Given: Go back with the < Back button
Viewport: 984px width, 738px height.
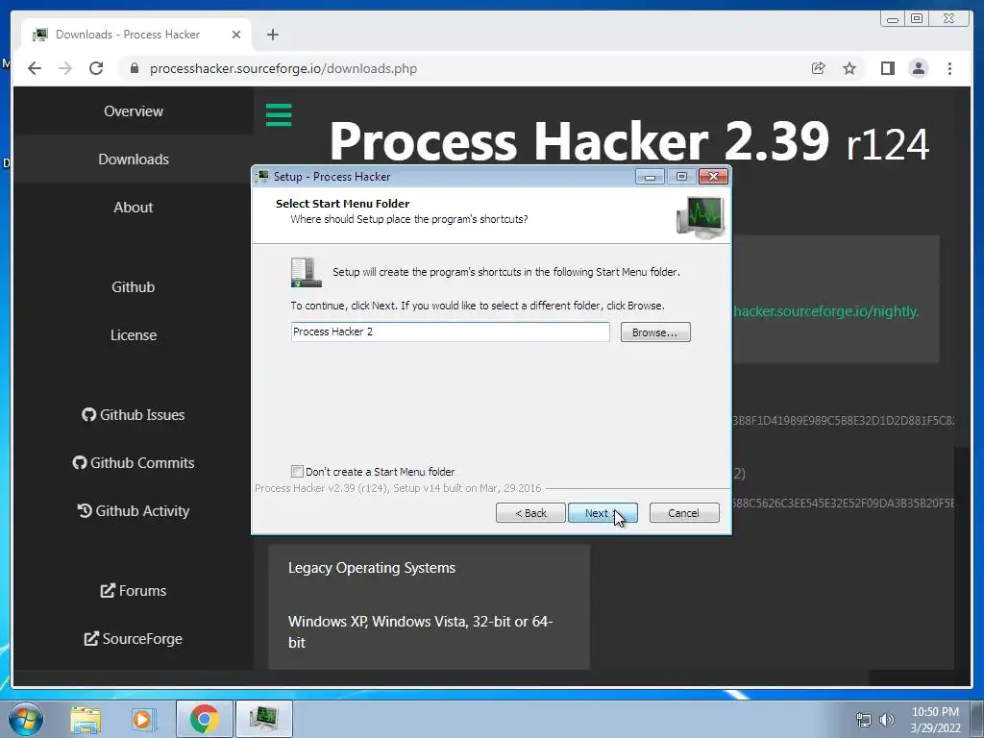Looking at the screenshot, I should (530, 513).
